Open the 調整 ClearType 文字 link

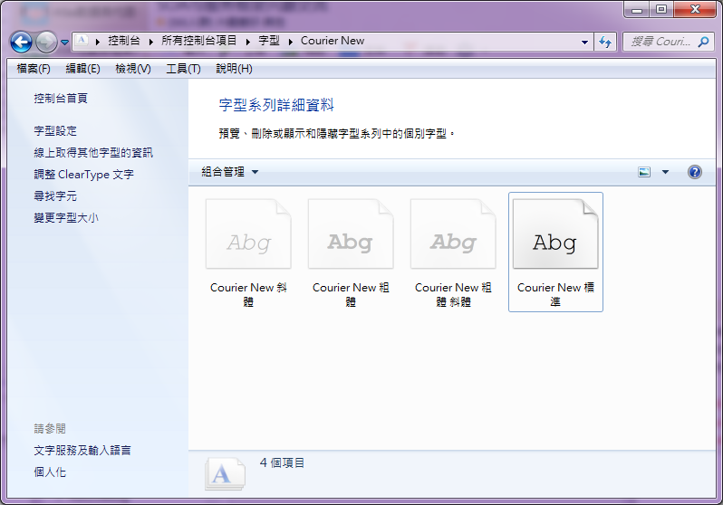[83, 175]
